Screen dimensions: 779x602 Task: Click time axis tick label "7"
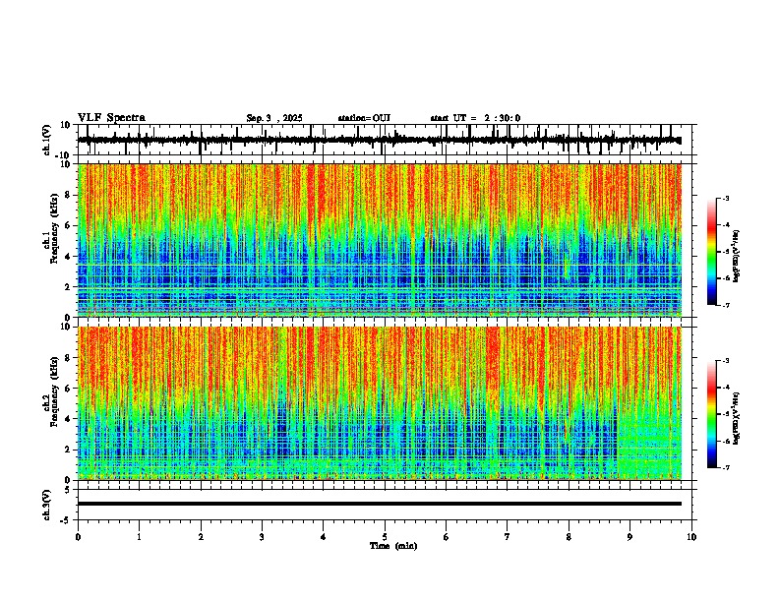[508, 537]
